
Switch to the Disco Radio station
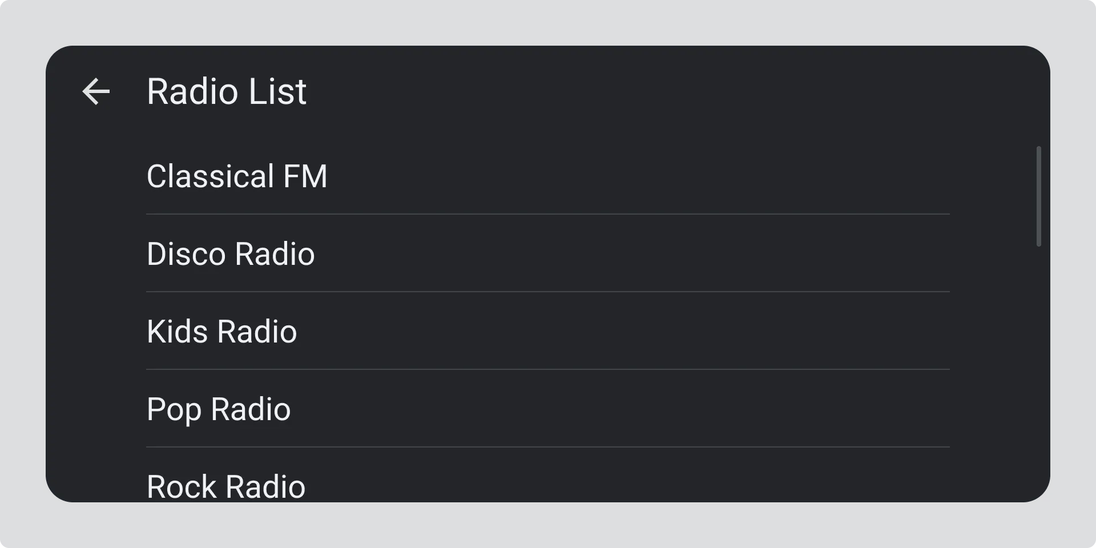pyautogui.click(x=231, y=253)
